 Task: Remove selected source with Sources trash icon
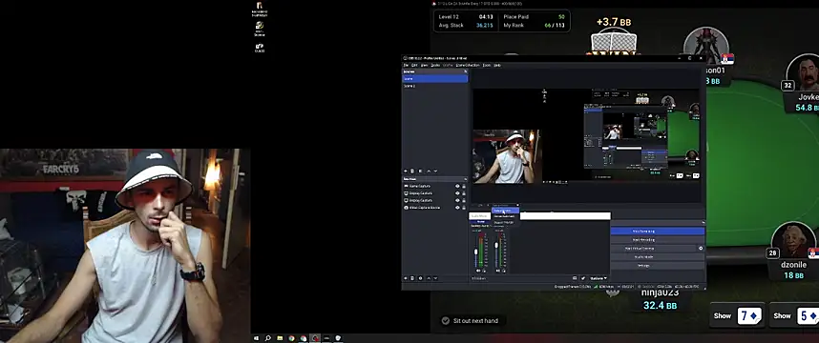[x=412, y=278]
